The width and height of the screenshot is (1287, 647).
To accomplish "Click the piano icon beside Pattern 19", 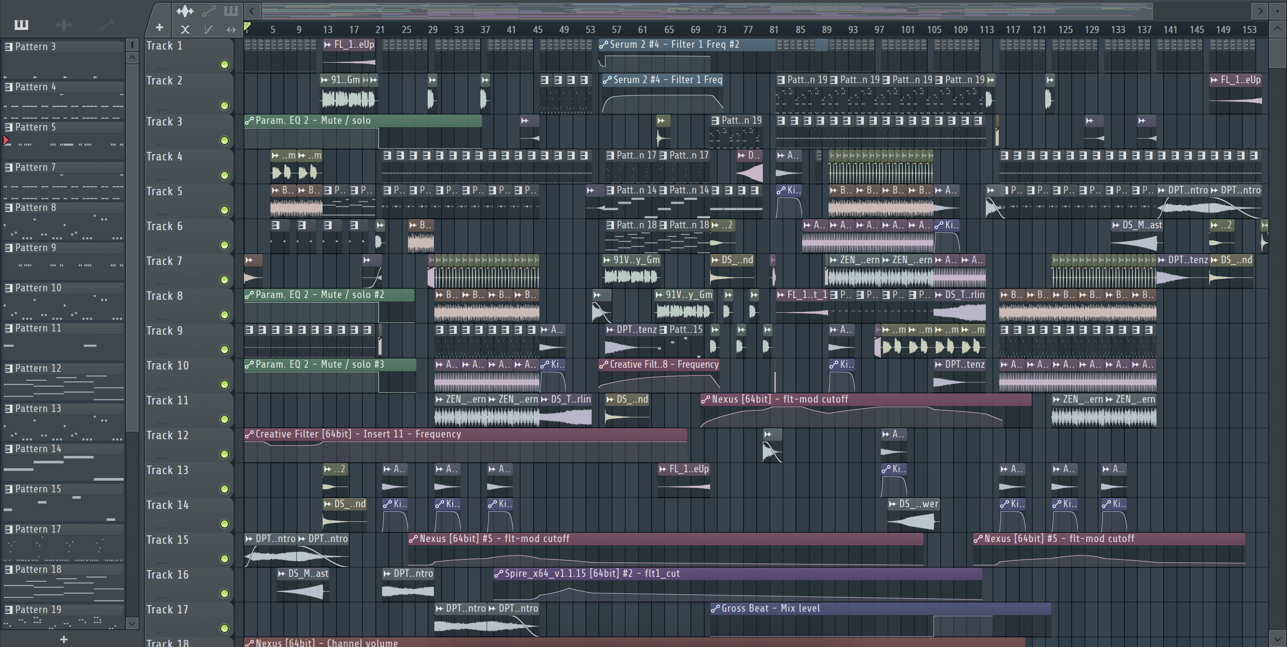I will coord(8,609).
